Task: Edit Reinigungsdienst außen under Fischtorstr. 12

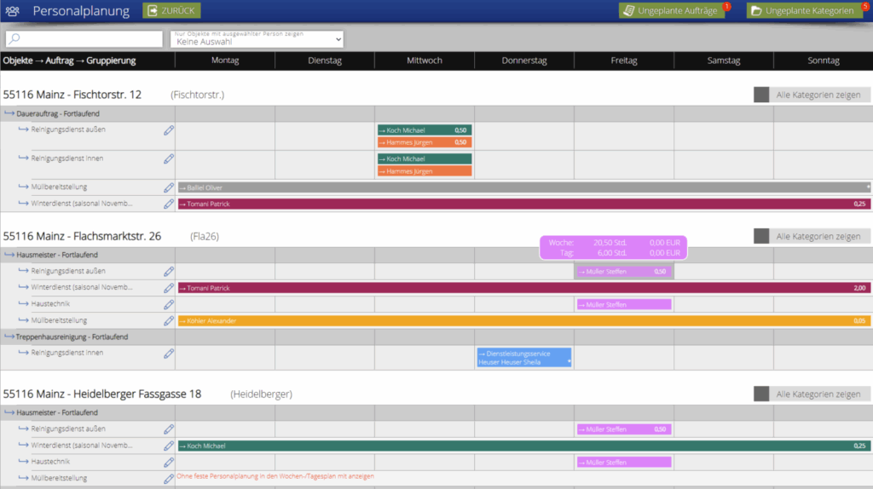Action: (x=169, y=130)
